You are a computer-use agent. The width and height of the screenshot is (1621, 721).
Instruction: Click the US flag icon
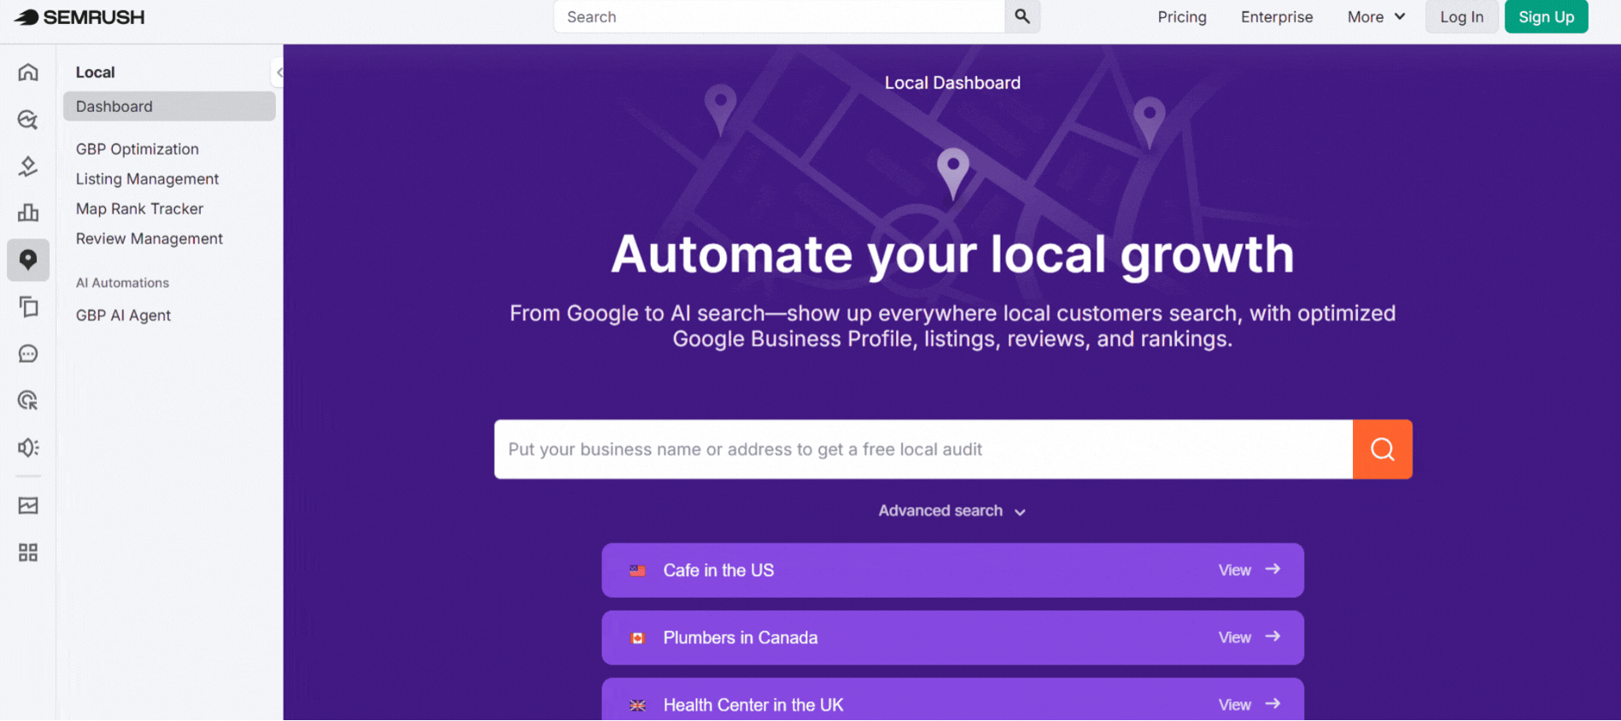point(637,571)
